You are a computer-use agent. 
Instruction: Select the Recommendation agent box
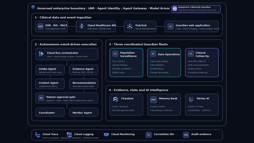84,84
